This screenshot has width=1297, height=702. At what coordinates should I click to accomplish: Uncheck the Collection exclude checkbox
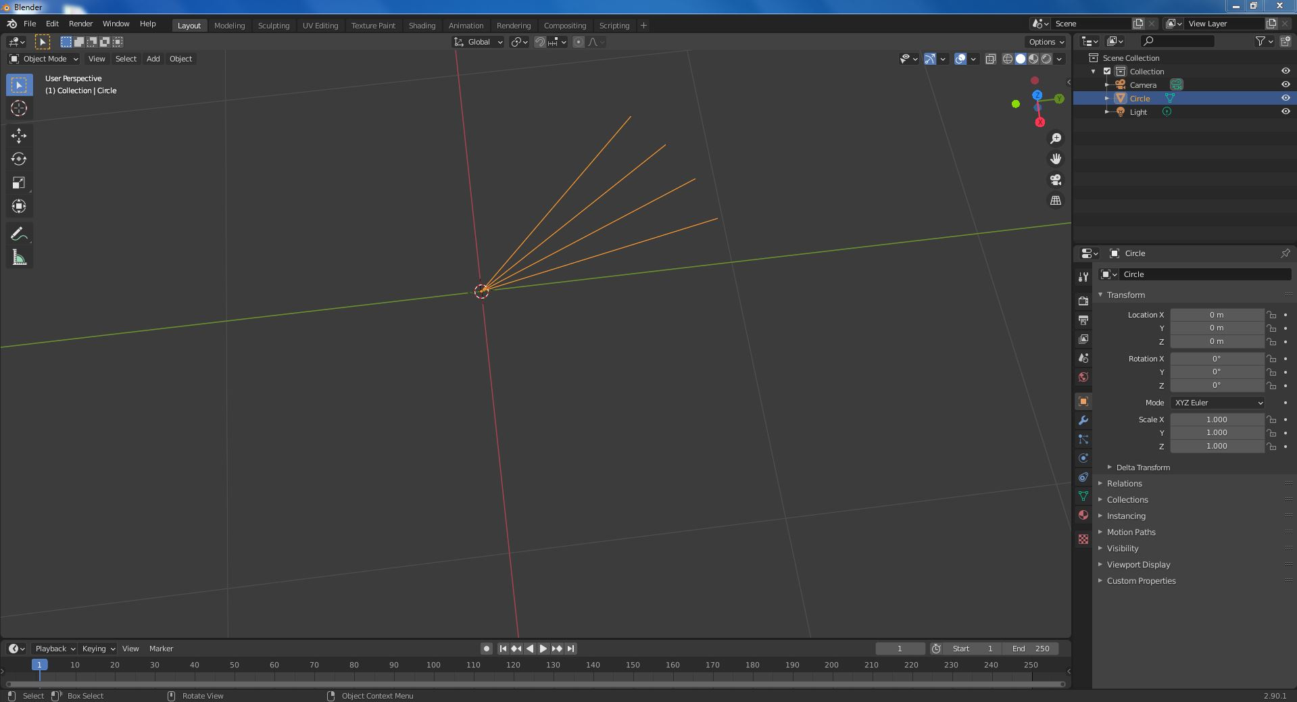click(x=1107, y=72)
